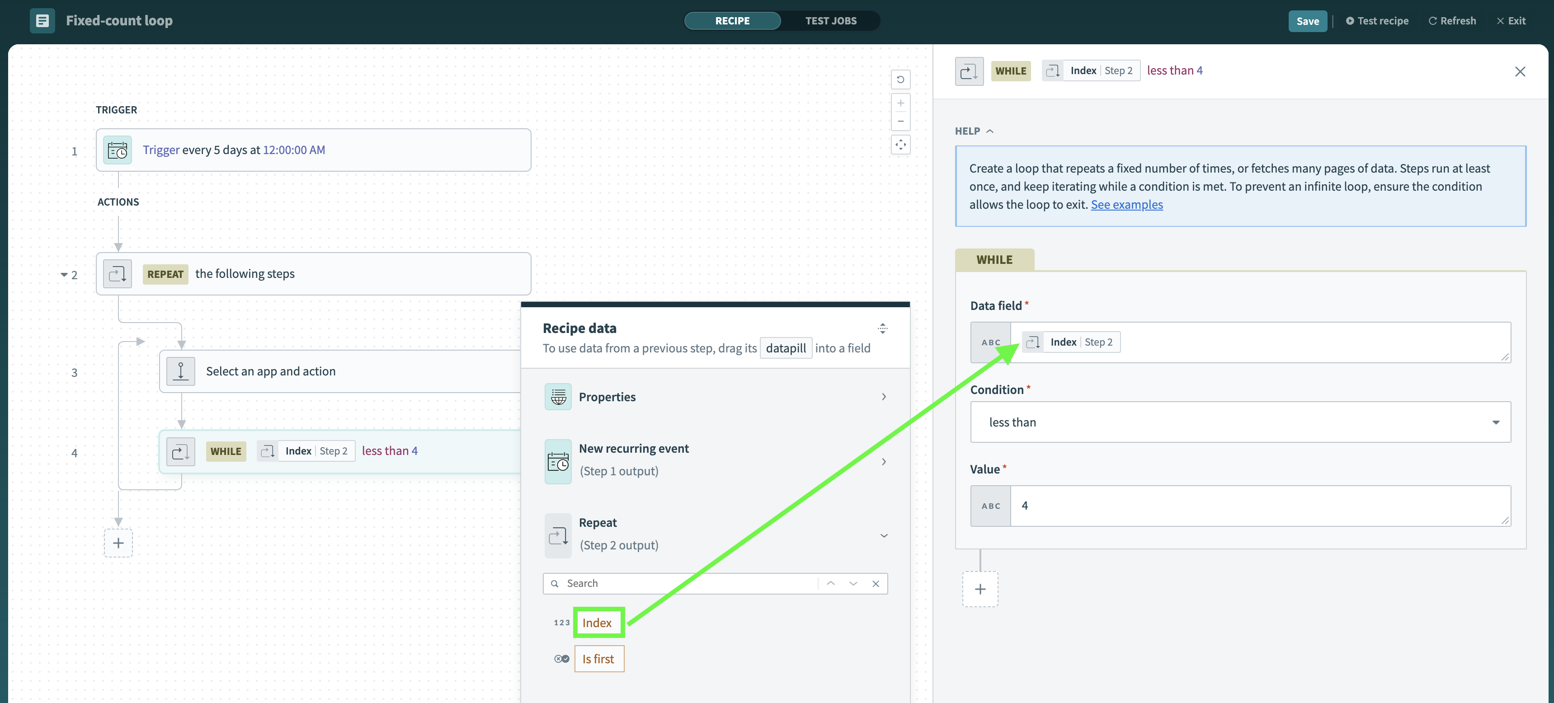The height and width of the screenshot is (703, 1554).
Task: Click the New recurring event calendar icon
Action: tap(558, 461)
